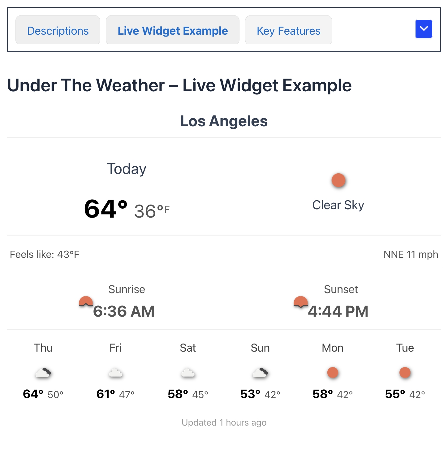Click the Clear Sky sun icon
The height and width of the screenshot is (455, 448).
tap(338, 180)
